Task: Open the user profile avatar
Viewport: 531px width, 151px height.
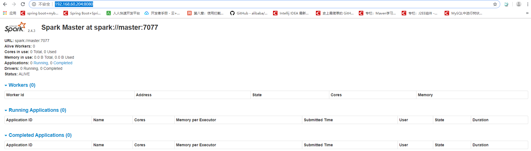Action: pyautogui.click(x=518, y=4)
